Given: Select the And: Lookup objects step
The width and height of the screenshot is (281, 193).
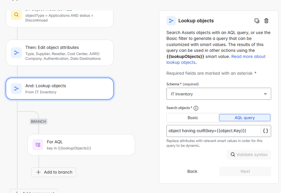Looking at the screenshot, I should [x=60, y=89].
